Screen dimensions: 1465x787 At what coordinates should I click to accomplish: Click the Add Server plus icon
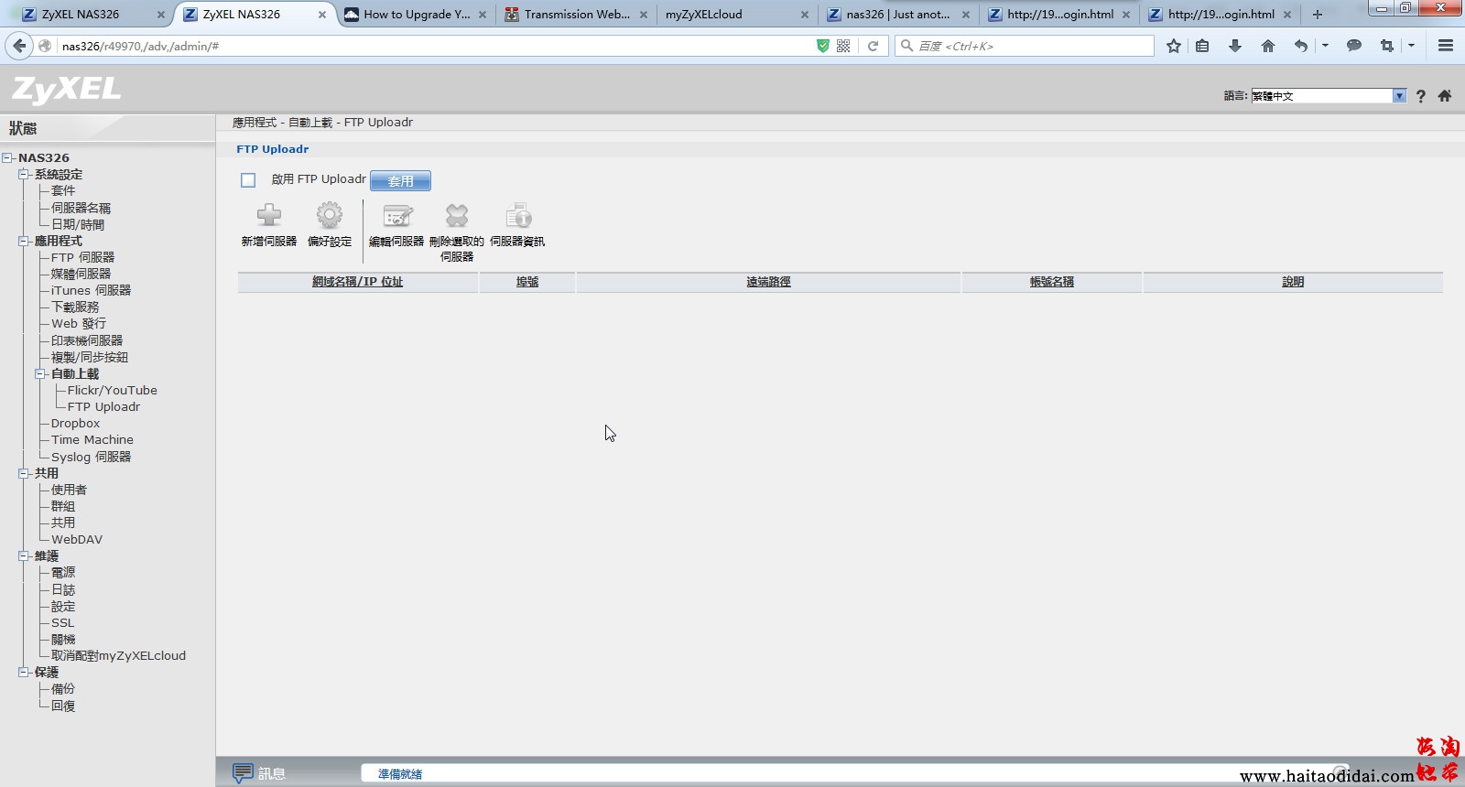click(268, 216)
